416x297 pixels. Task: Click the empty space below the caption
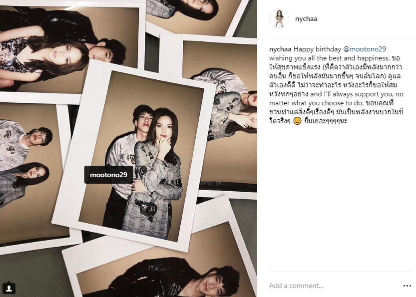(x=341, y=196)
